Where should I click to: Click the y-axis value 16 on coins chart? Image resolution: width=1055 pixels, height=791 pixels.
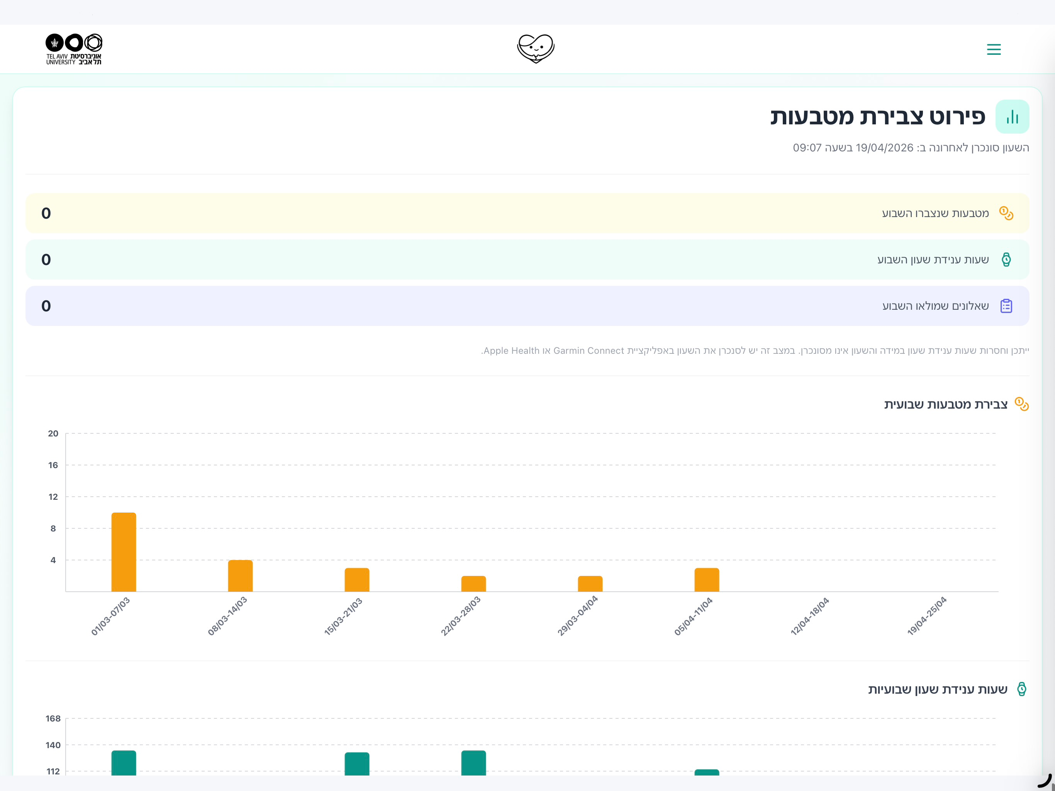point(53,465)
